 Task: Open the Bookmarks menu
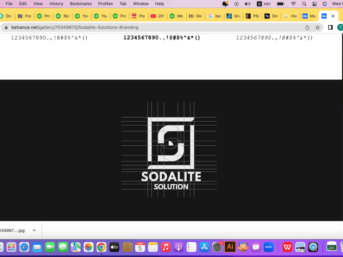(81, 4)
